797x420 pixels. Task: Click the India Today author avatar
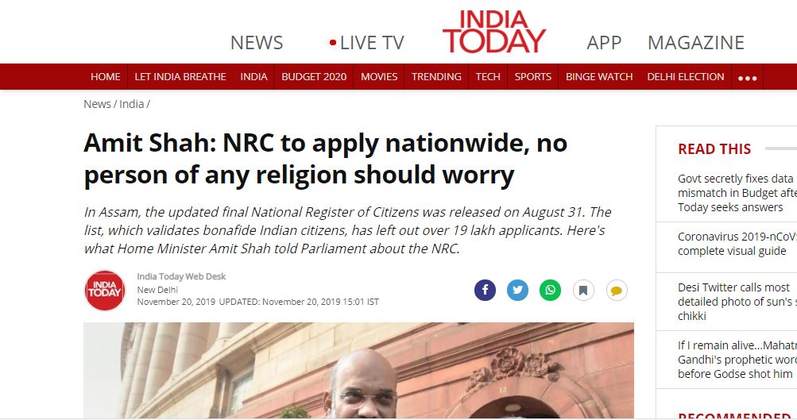point(105,290)
